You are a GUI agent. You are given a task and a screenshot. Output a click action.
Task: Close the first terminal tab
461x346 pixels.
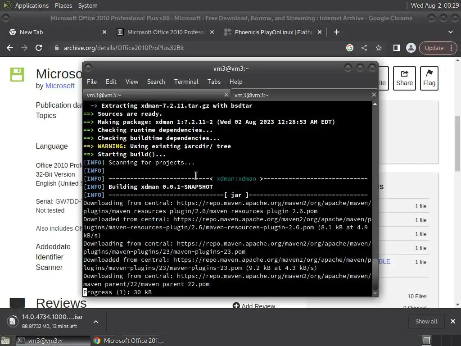coord(226,95)
